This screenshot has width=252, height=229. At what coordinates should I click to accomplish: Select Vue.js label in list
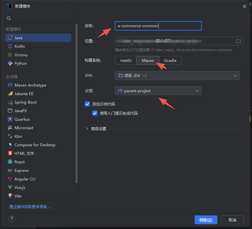tap(20, 188)
